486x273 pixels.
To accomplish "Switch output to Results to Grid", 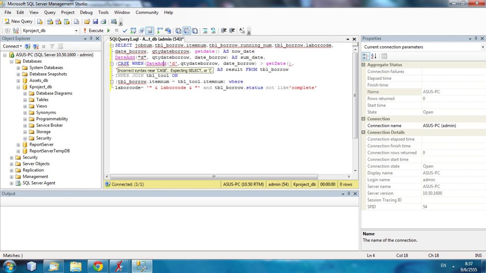I will pyautogui.click(x=186, y=31).
